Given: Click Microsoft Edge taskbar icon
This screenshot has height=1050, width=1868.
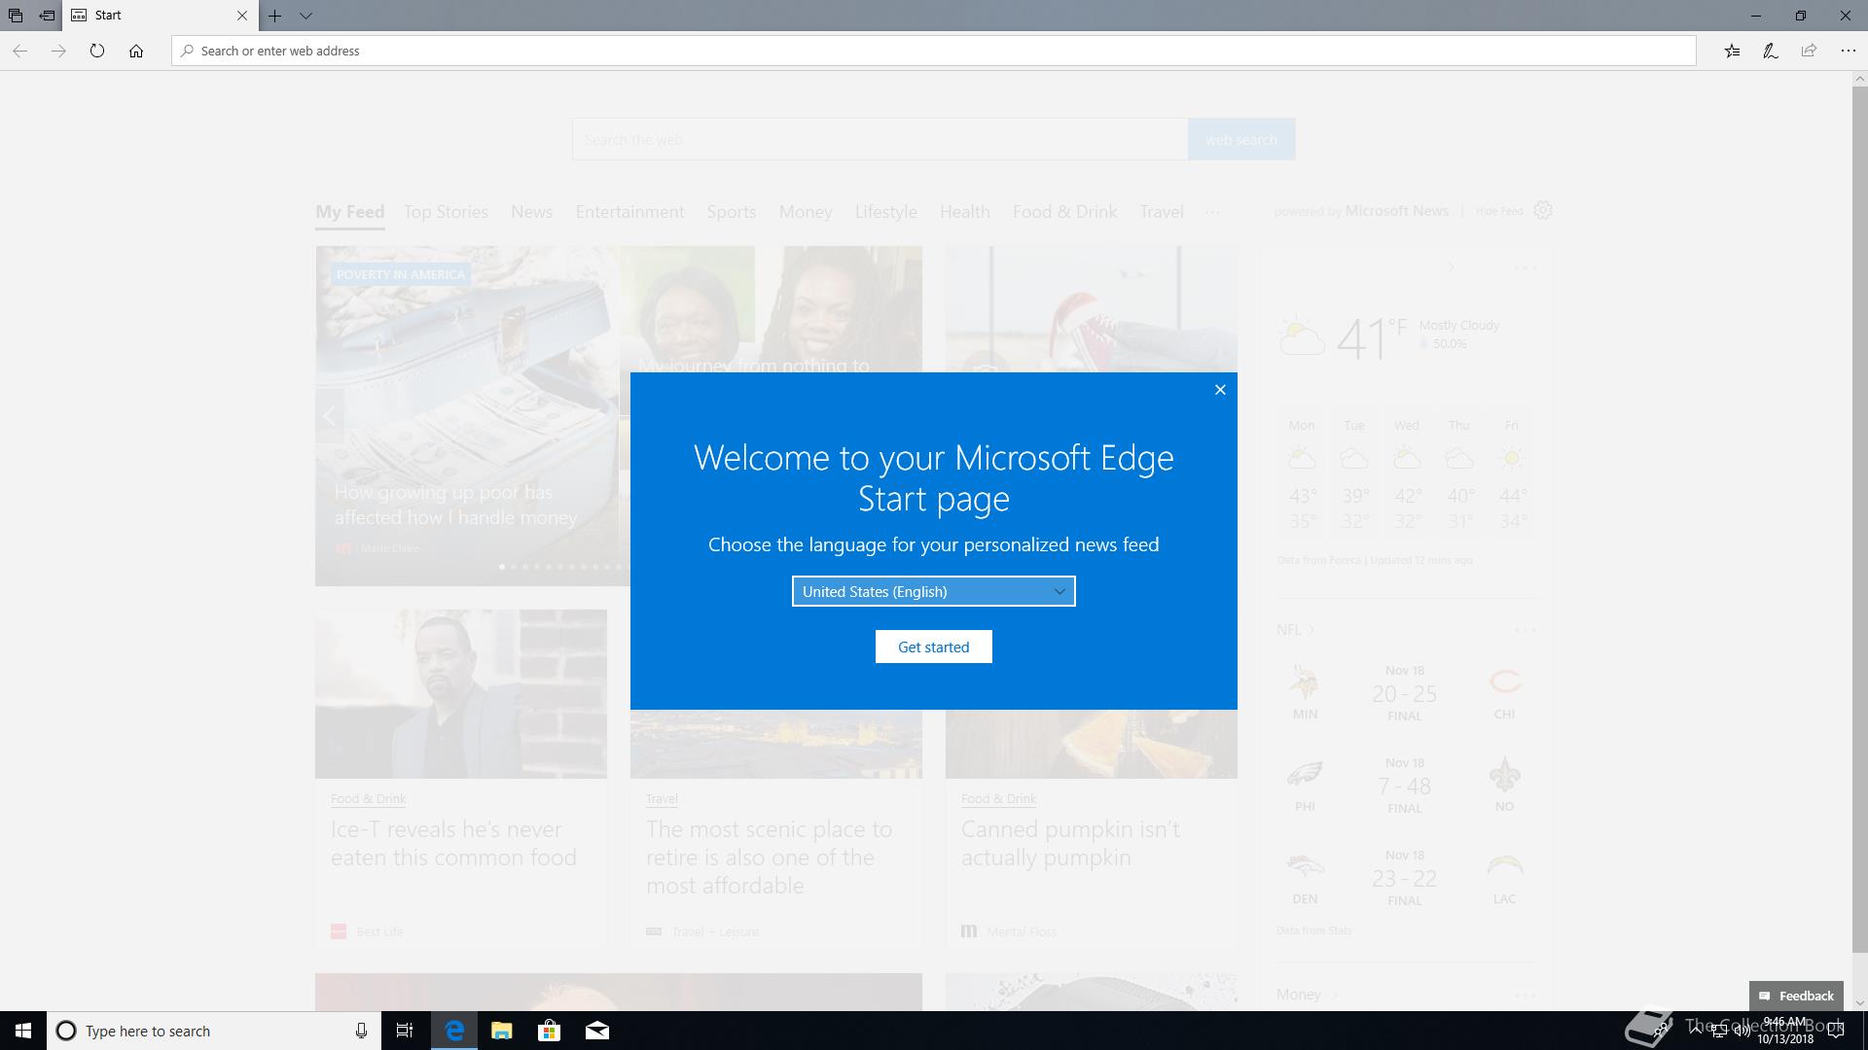Looking at the screenshot, I should 454,1031.
